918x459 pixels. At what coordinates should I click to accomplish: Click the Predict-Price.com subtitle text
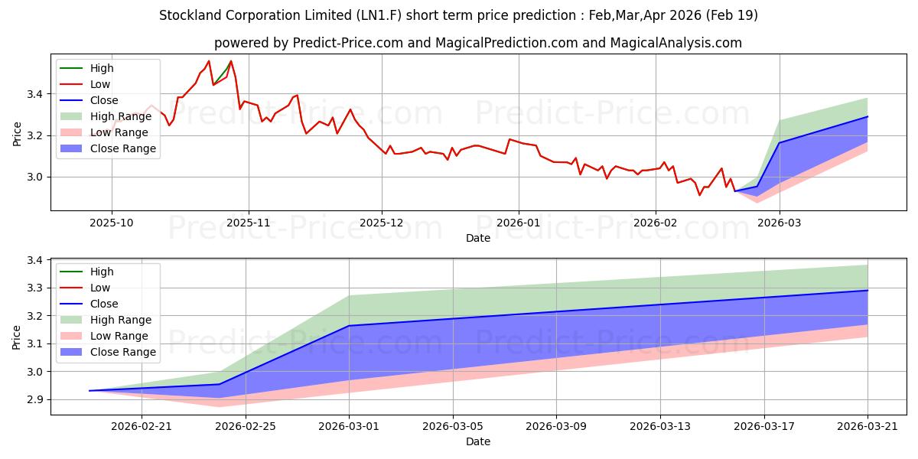tap(477, 43)
